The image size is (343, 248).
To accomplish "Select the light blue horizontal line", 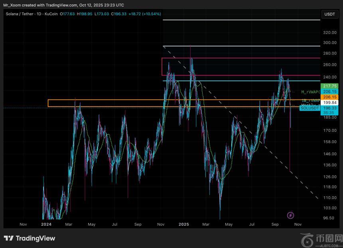I will coord(239,81).
